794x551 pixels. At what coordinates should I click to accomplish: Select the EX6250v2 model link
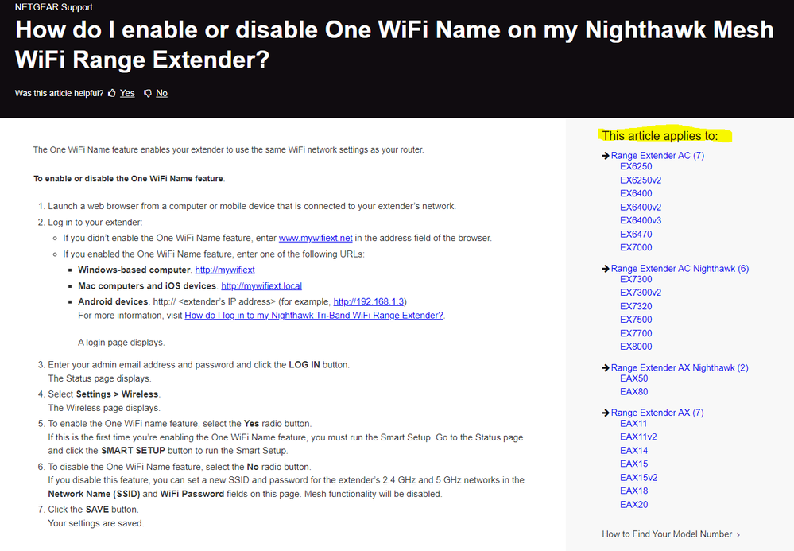coord(641,180)
